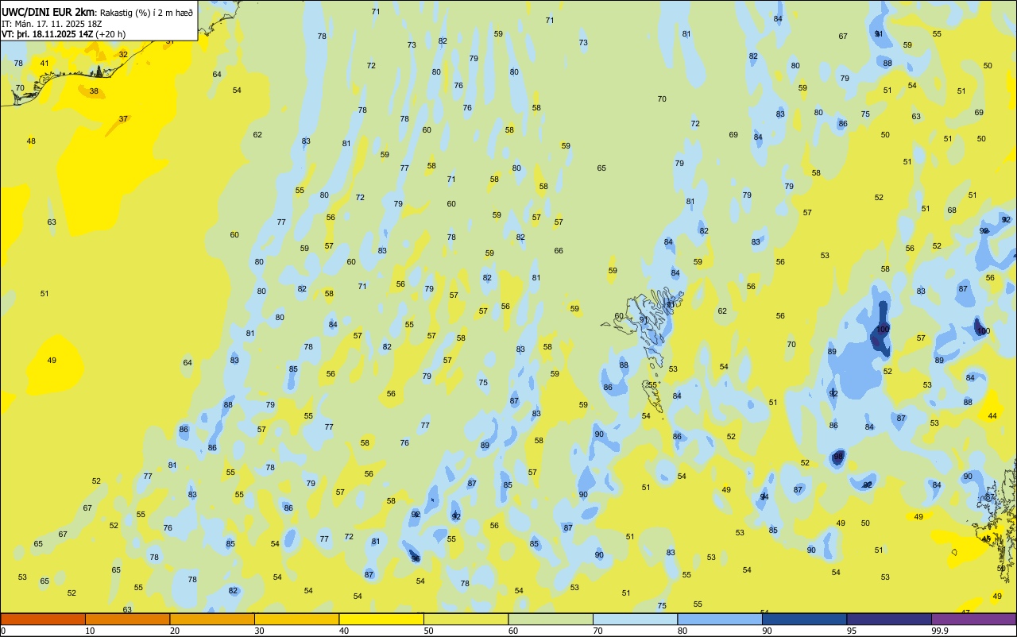Screen dimensions: 1017x637
Task: Click the humidity value 41 on the map
Action: [44, 64]
